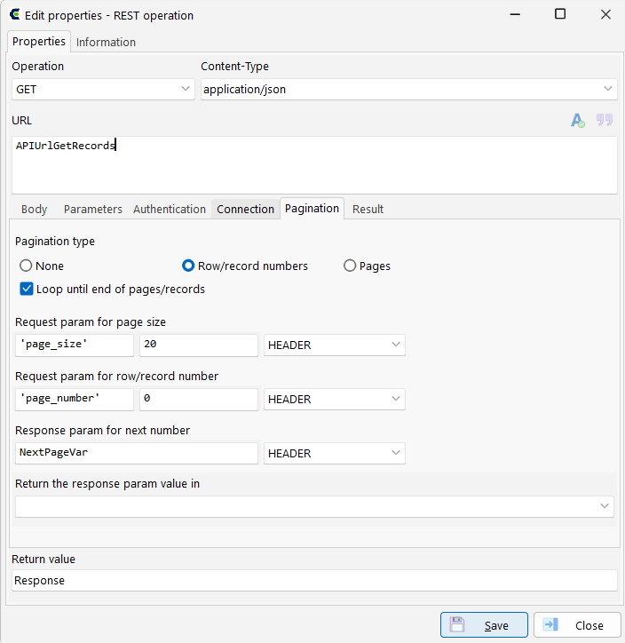Switch to the Properties tab
Image resolution: width=625 pixels, height=643 pixels.
click(39, 42)
